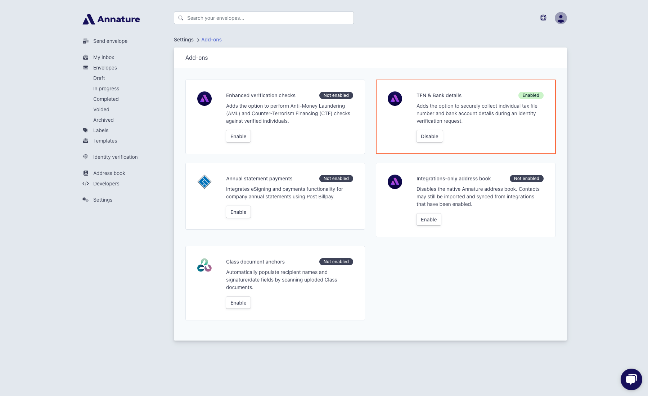Click the Class document anchors logo
Viewport: 648px width, 396px height.
click(x=204, y=265)
